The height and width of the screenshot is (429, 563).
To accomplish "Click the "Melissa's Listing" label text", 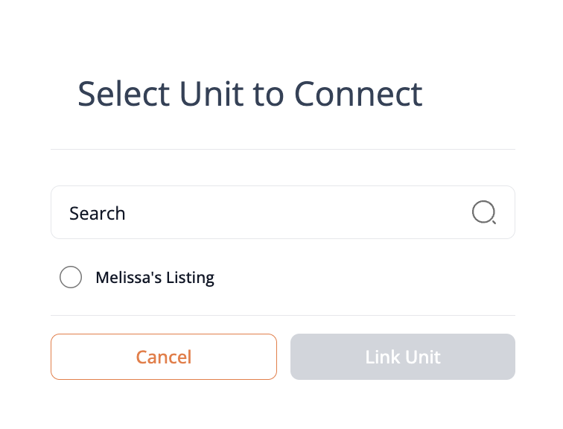I will pyautogui.click(x=155, y=278).
